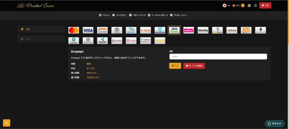289x129 pixels.
Task: Choose the pink myNeosurf payment option
Action: [188, 30]
